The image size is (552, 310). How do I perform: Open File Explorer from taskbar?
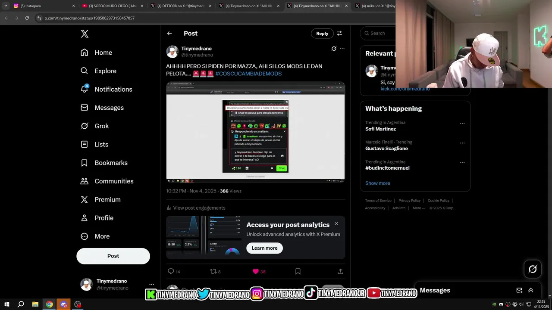35,304
